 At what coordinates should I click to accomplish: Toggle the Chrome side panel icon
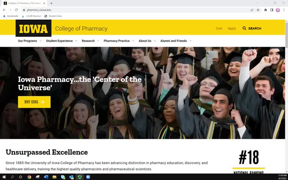coord(272,10)
